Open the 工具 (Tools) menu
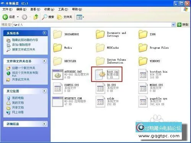The image size is (191, 143). coord(63,9)
